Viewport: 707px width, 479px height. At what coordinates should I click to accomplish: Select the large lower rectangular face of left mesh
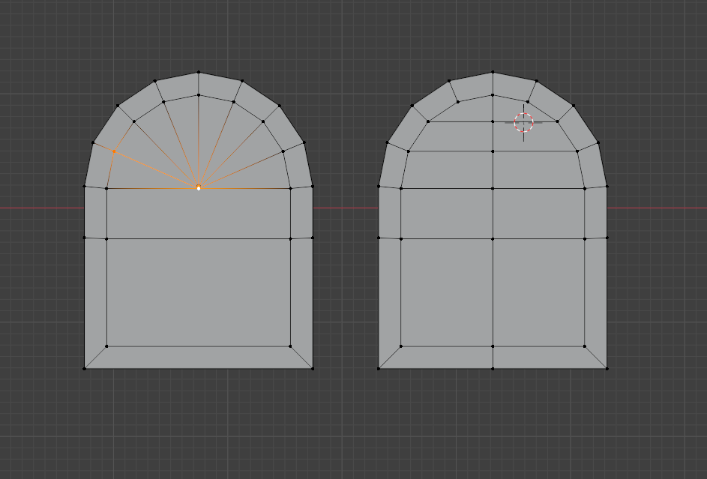[x=199, y=292]
